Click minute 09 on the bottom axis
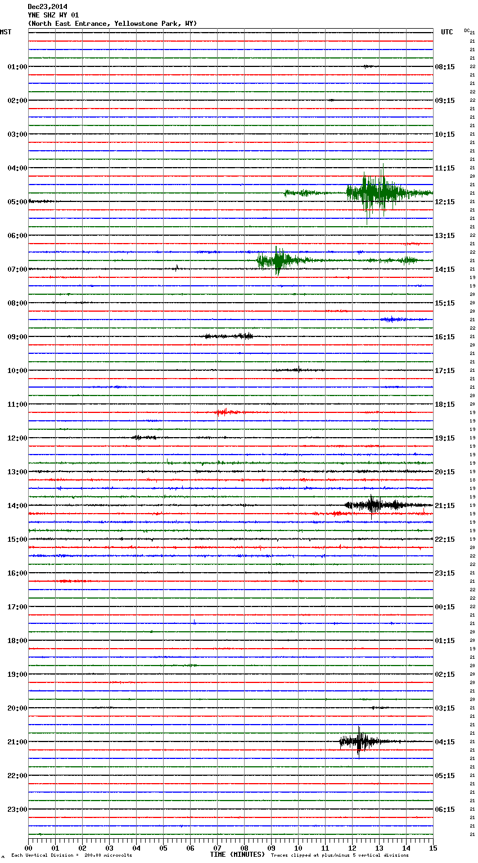The height and width of the screenshot is (863, 478). tap(271, 848)
